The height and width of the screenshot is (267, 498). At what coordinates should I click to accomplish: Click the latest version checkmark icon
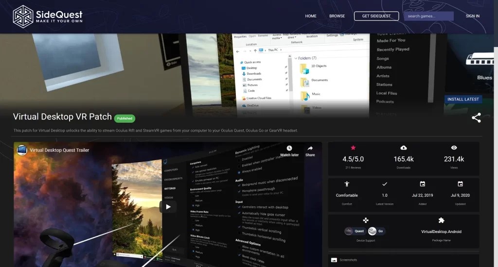pos(385,184)
